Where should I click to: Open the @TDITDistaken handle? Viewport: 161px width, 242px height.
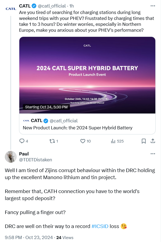point(35,160)
